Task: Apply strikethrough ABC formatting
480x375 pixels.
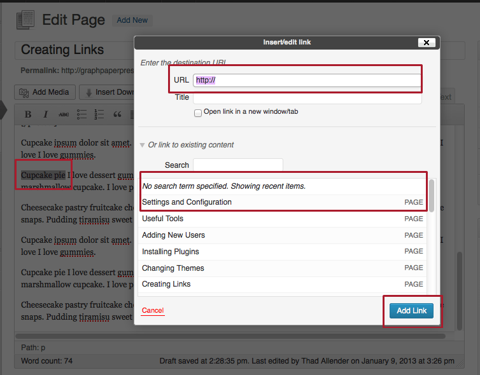Action: 64,114
